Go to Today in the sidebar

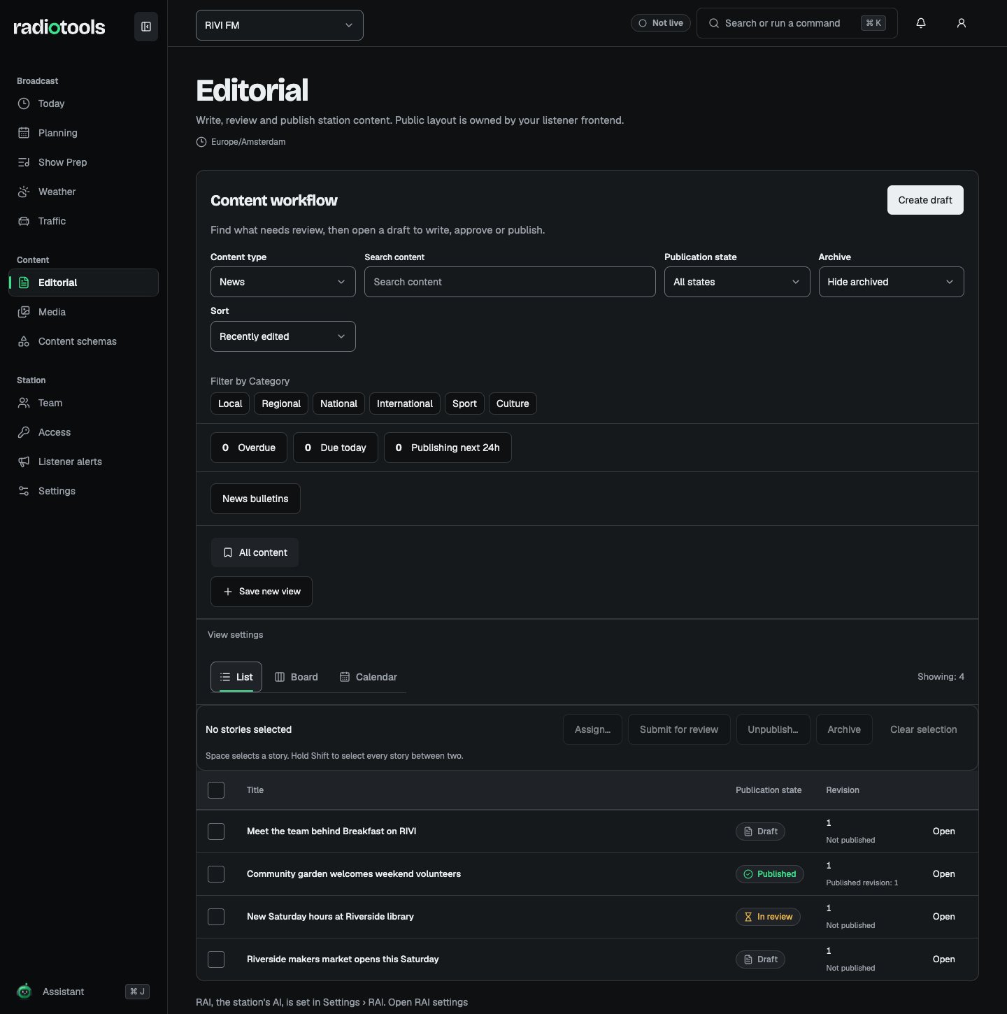click(x=84, y=103)
